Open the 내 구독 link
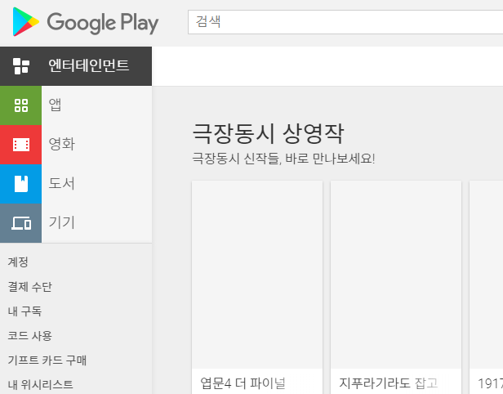The image size is (503, 394). (24, 311)
